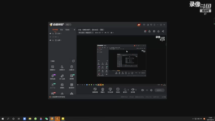Open the 主播任务 streamer tasks tool

tap(71, 68)
